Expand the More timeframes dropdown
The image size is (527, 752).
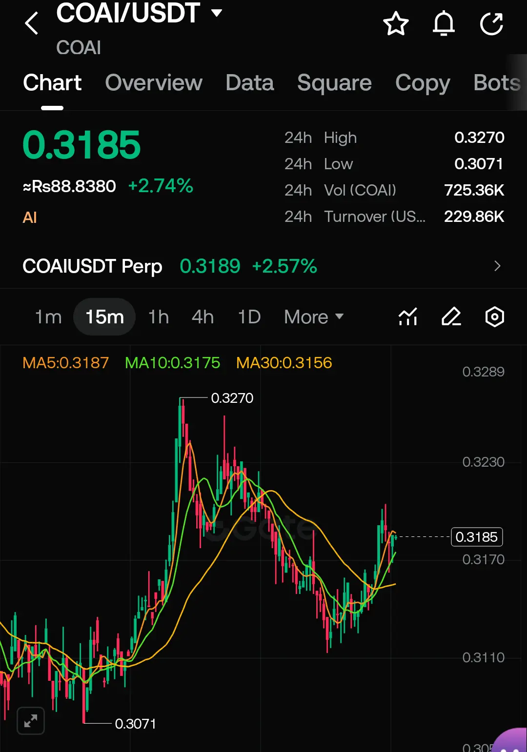coord(314,317)
